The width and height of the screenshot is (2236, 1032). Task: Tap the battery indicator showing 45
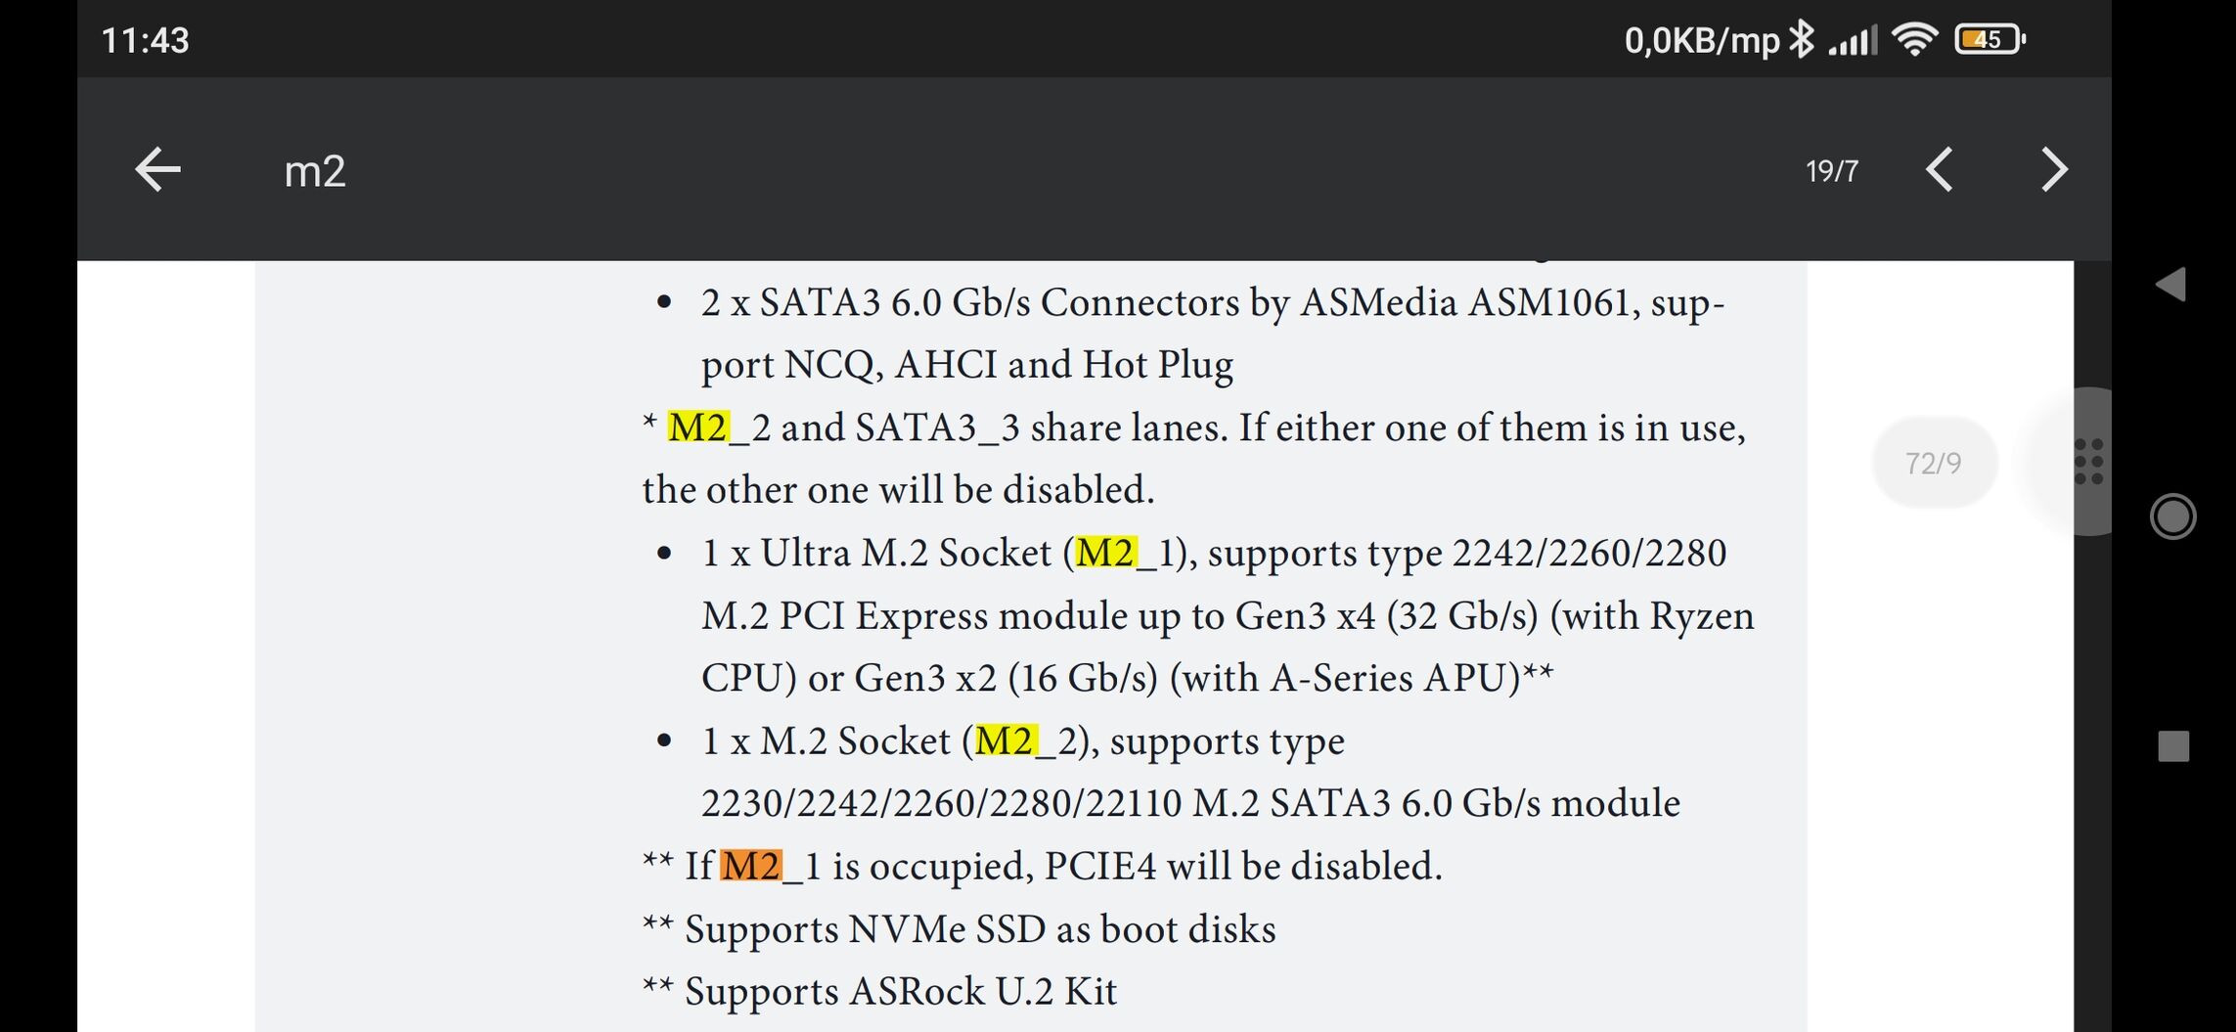point(1990,40)
